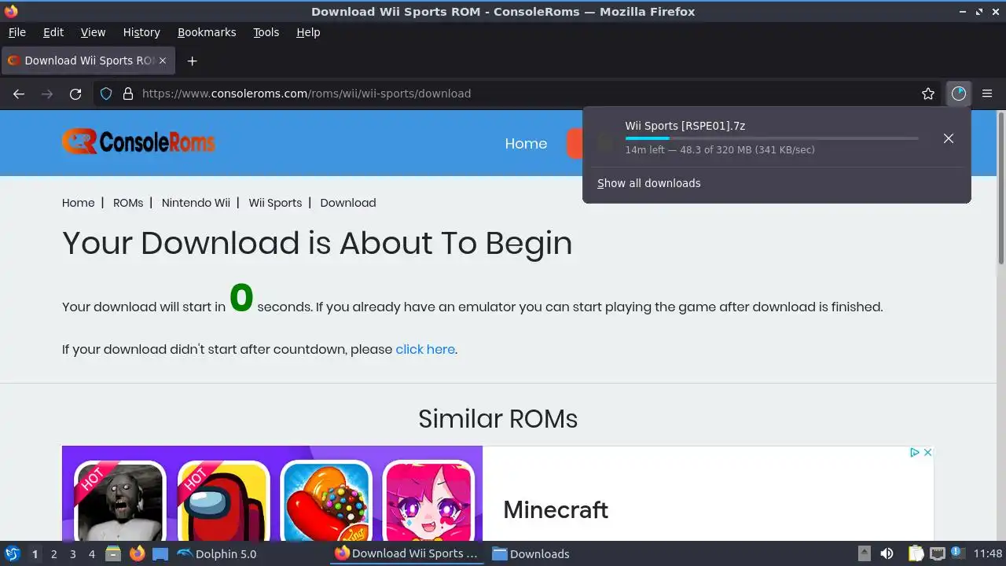Click the Granny game ad thumbnail
Image resolution: width=1006 pixels, height=566 pixels.
pyautogui.click(x=120, y=501)
